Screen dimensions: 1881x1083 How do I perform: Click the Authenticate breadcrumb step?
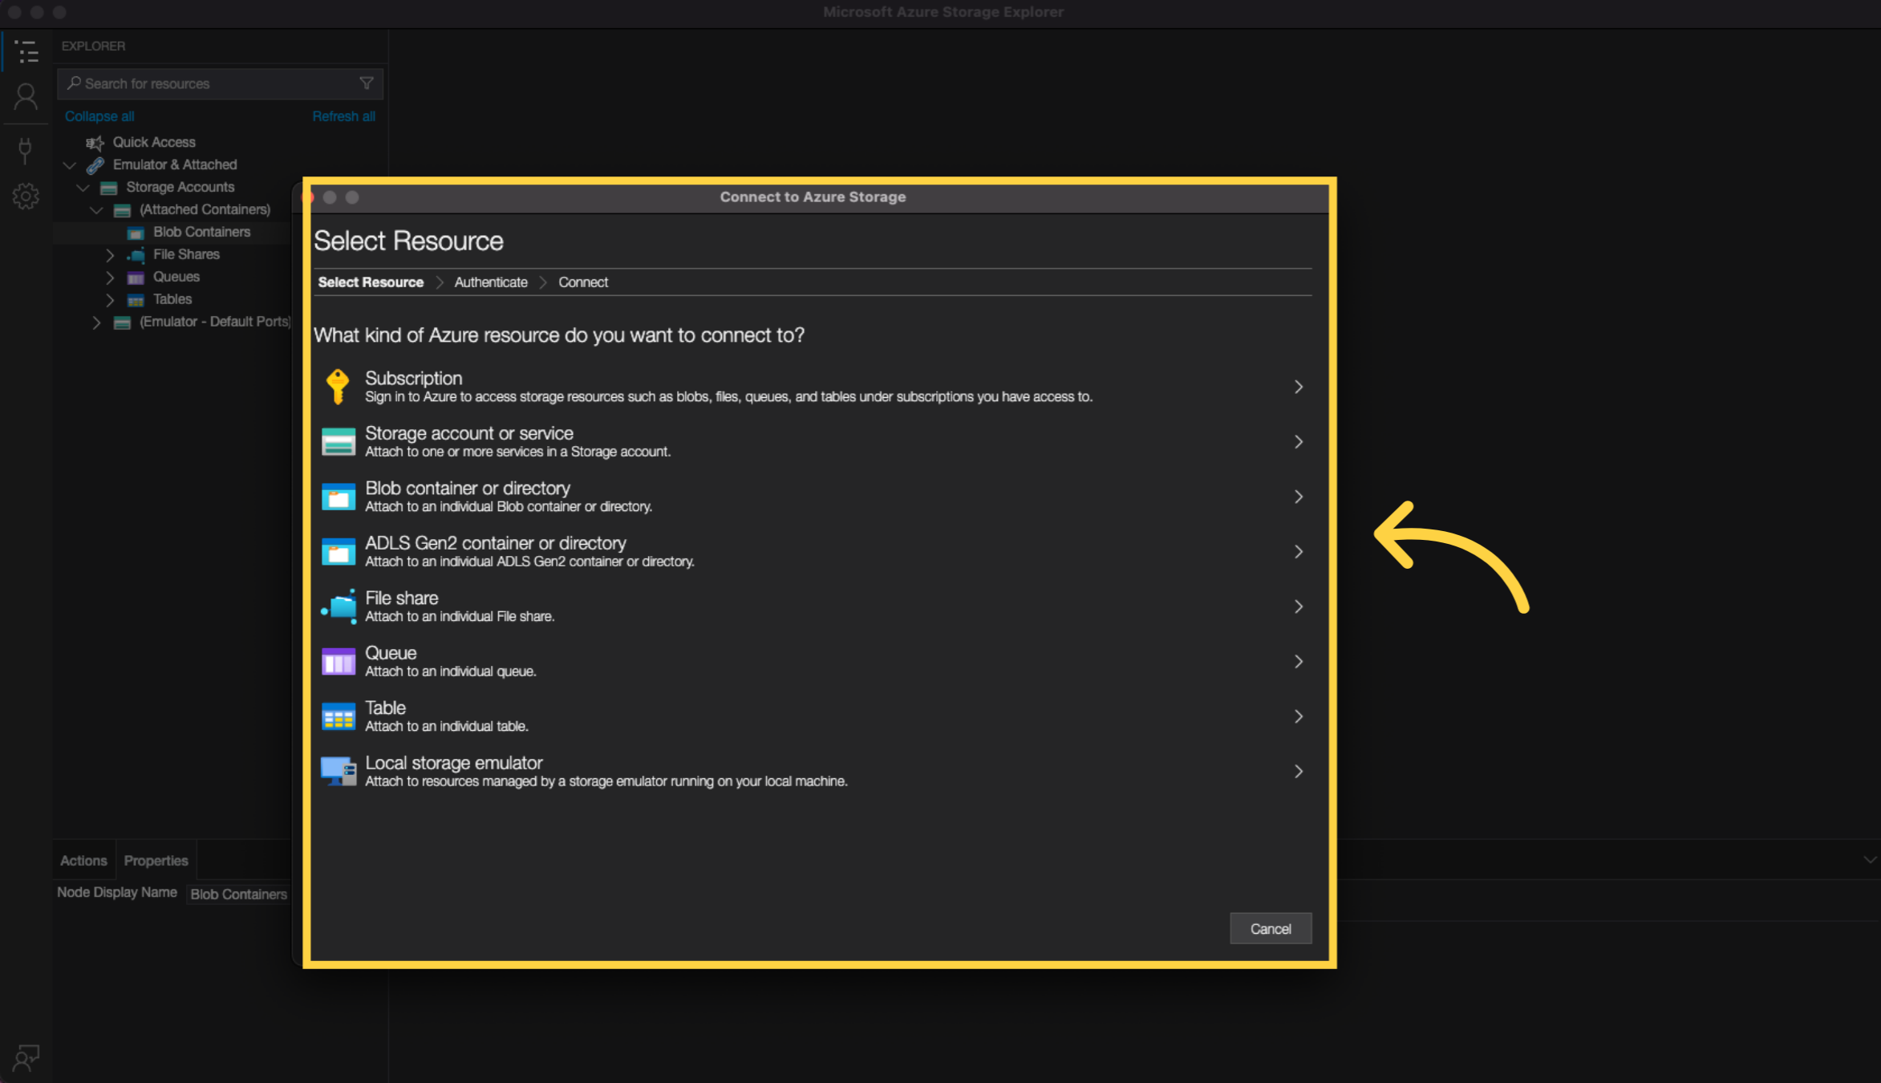(x=491, y=282)
